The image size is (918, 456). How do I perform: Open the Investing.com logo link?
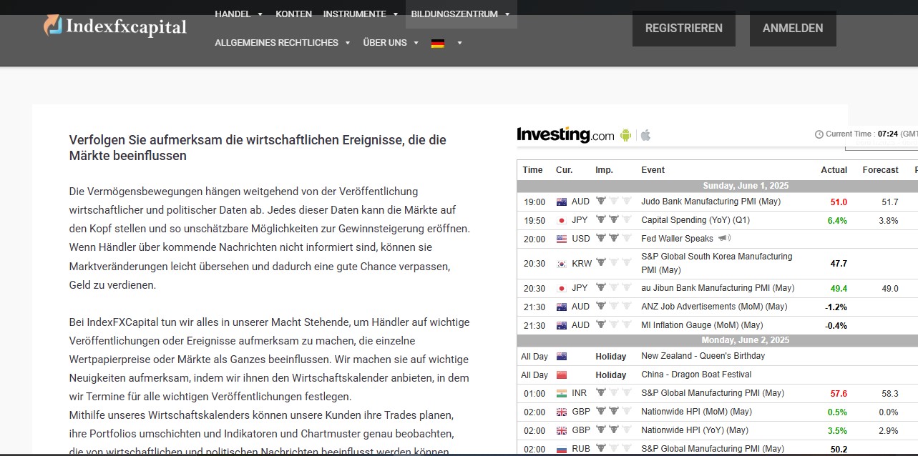tap(565, 134)
